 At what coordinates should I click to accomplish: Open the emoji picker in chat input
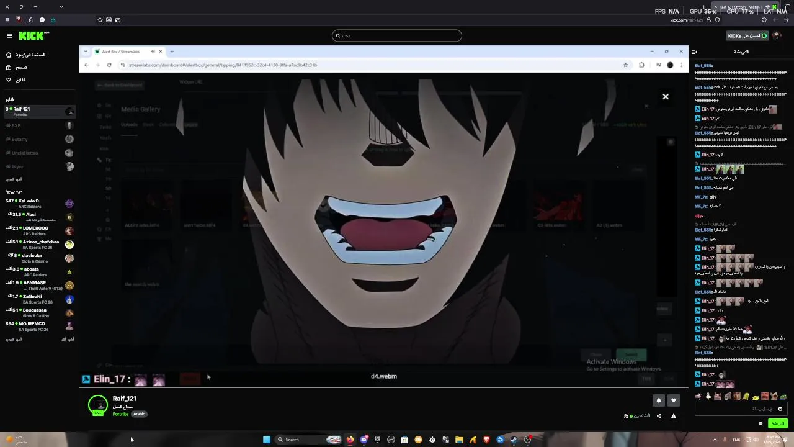pyautogui.click(x=780, y=409)
